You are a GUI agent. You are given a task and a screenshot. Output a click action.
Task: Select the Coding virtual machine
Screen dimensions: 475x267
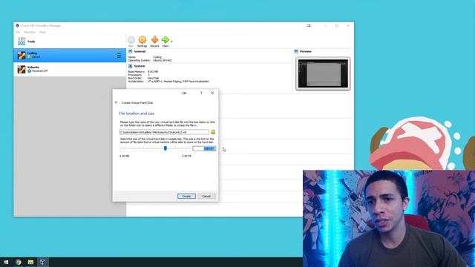(x=70, y=56)
